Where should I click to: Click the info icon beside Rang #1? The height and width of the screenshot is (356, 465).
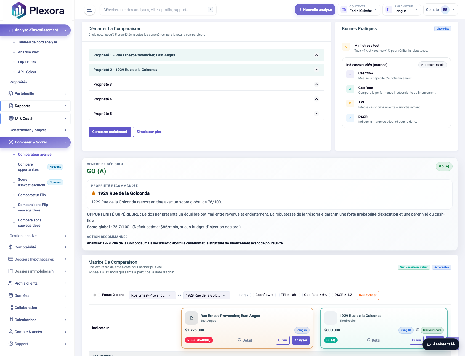(x=418, y=330)
